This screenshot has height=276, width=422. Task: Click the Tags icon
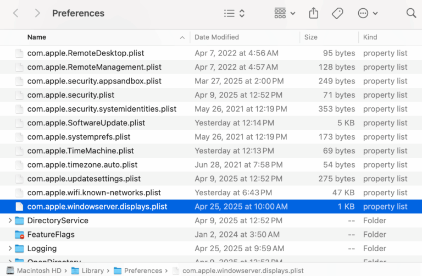(337, 13)
